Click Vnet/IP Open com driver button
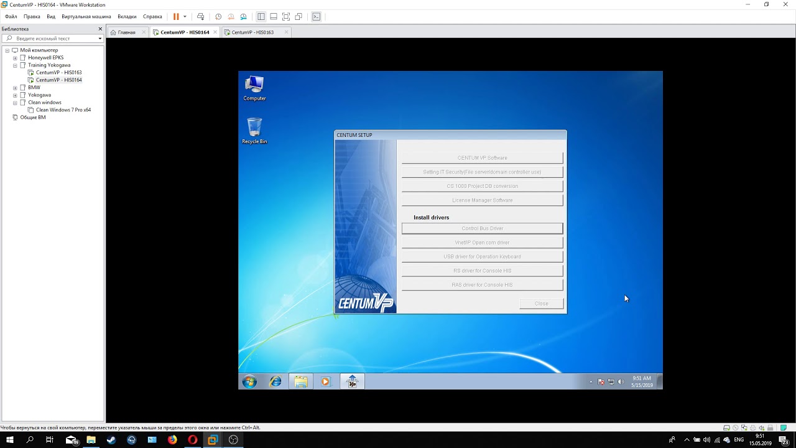Image resolution: width=796 pixels, height=448 pixels. 482,243
